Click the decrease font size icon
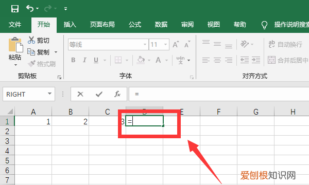Viewport: 309px width, 185px height. [x=187, y=44]
